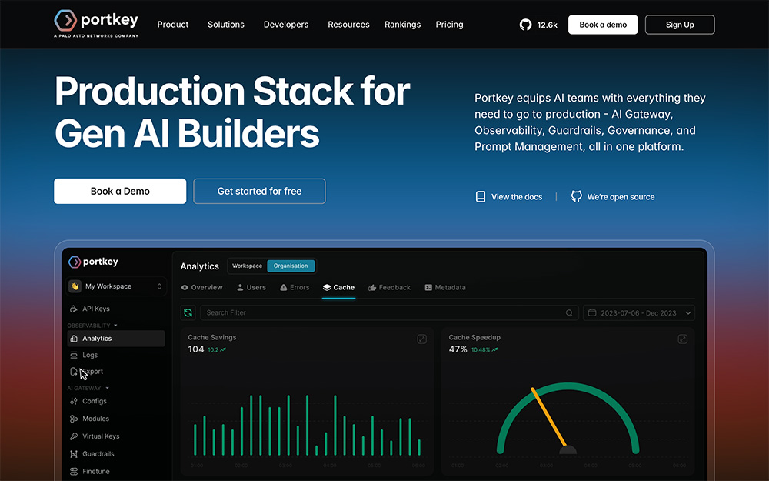Click the GitHub cat icon beside open source

pyautogui.click(x=576, y=196)
